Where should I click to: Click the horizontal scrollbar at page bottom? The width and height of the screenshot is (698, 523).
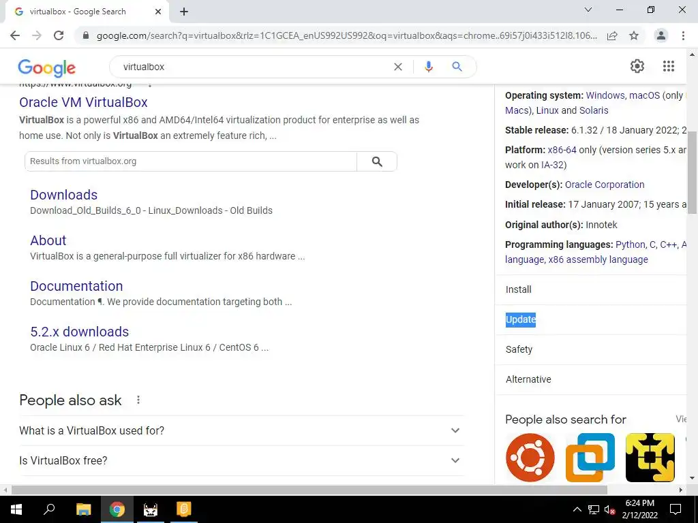[309, 490]
